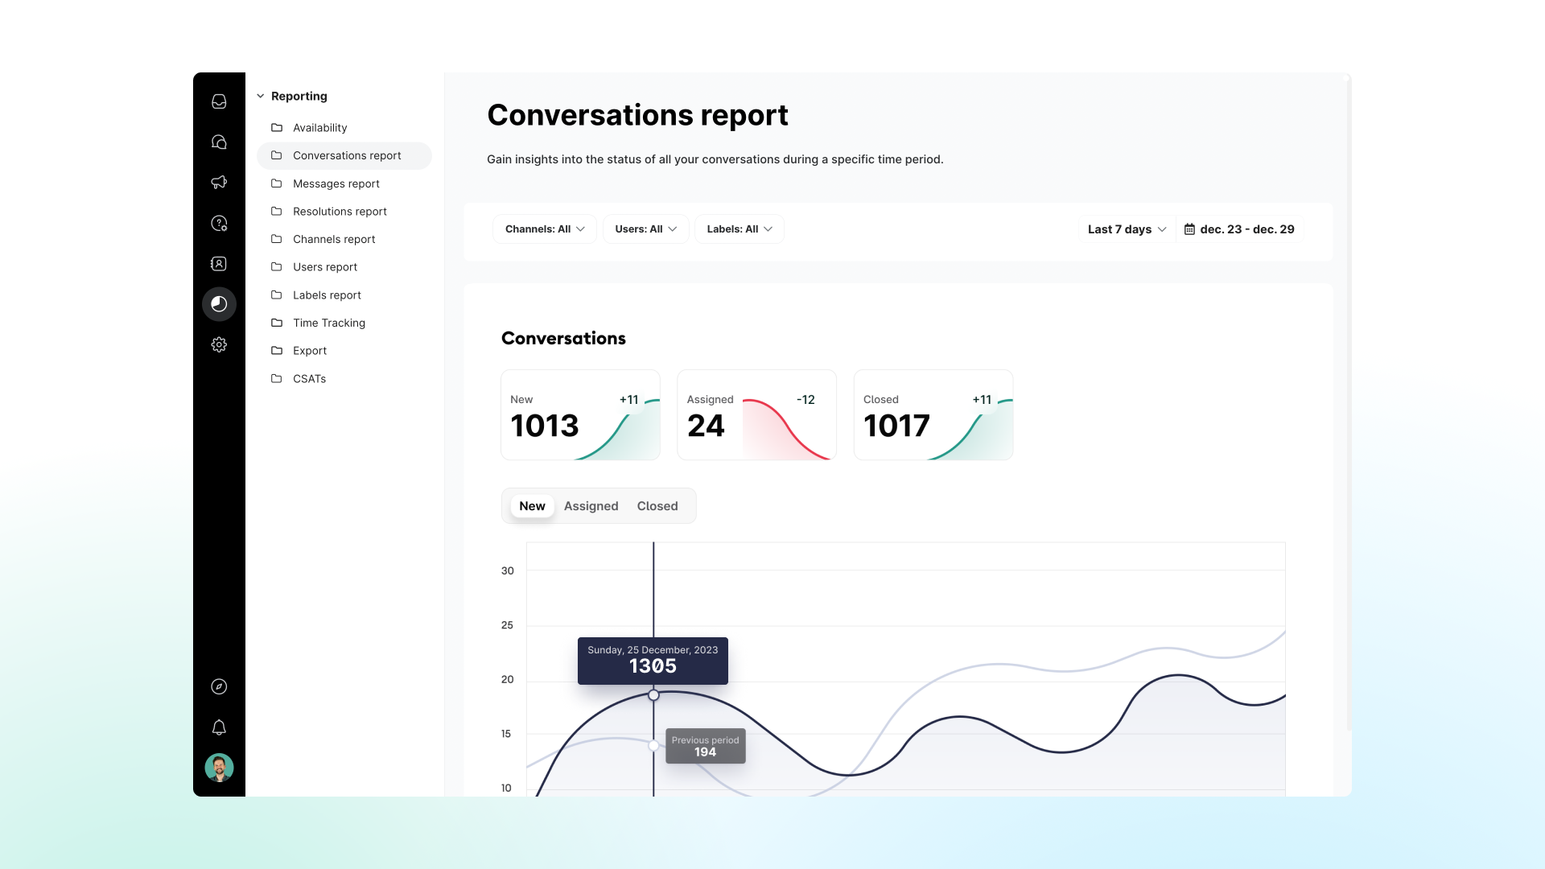The image size is (1545, 869).
Task: Open the help center question icon
Action: point(219,223)
